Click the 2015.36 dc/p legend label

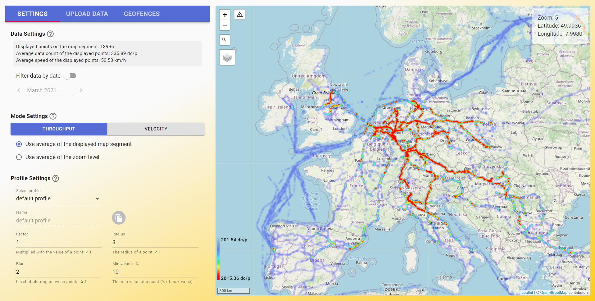[235, 278]
